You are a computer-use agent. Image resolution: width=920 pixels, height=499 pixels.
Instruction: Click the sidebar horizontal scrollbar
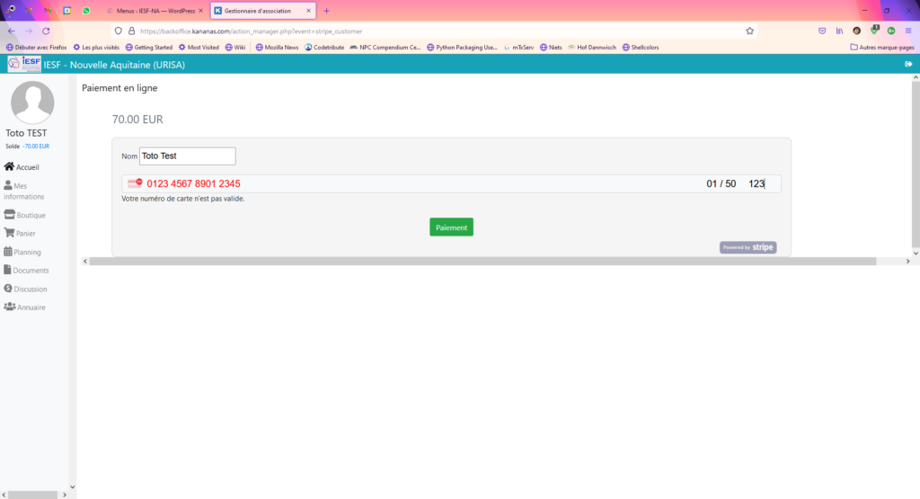[33, 495]
